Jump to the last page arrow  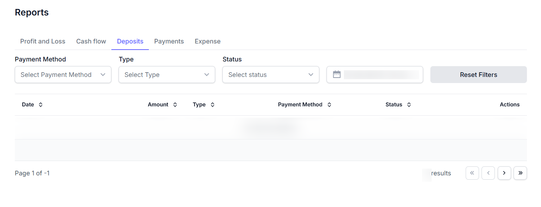tap(520, 173)
